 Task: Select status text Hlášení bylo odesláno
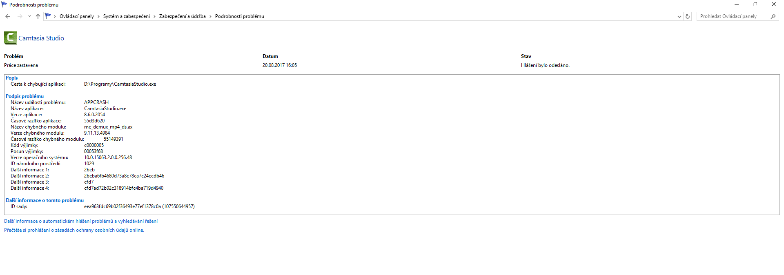click(545, 65)
